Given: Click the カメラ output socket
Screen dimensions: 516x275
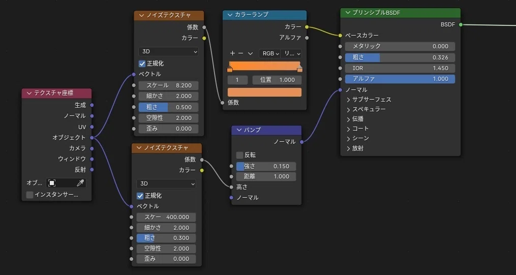Looking at the screenshot, I should click(x=92, y=148).
